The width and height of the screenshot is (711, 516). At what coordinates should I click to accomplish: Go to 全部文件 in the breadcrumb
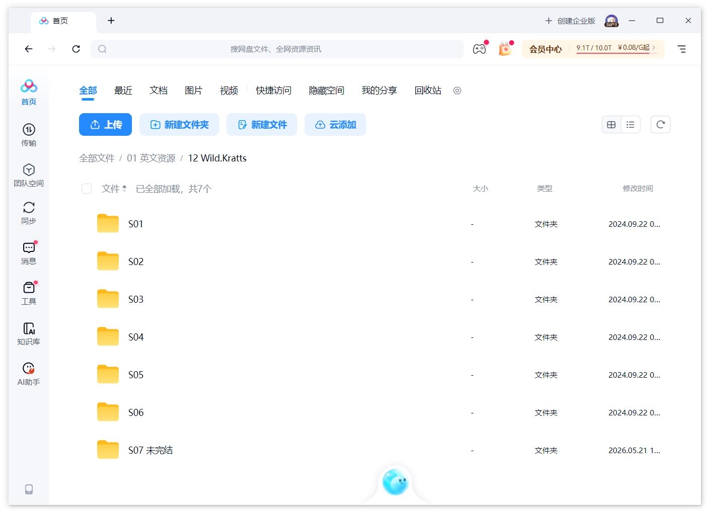[x=97, y=158]
